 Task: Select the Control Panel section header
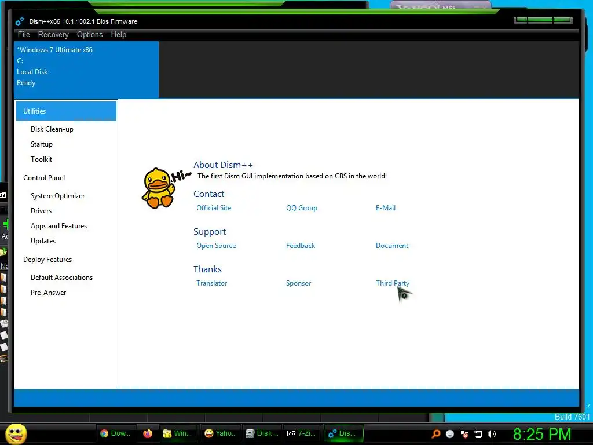44,178
